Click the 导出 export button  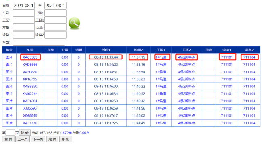65,139
